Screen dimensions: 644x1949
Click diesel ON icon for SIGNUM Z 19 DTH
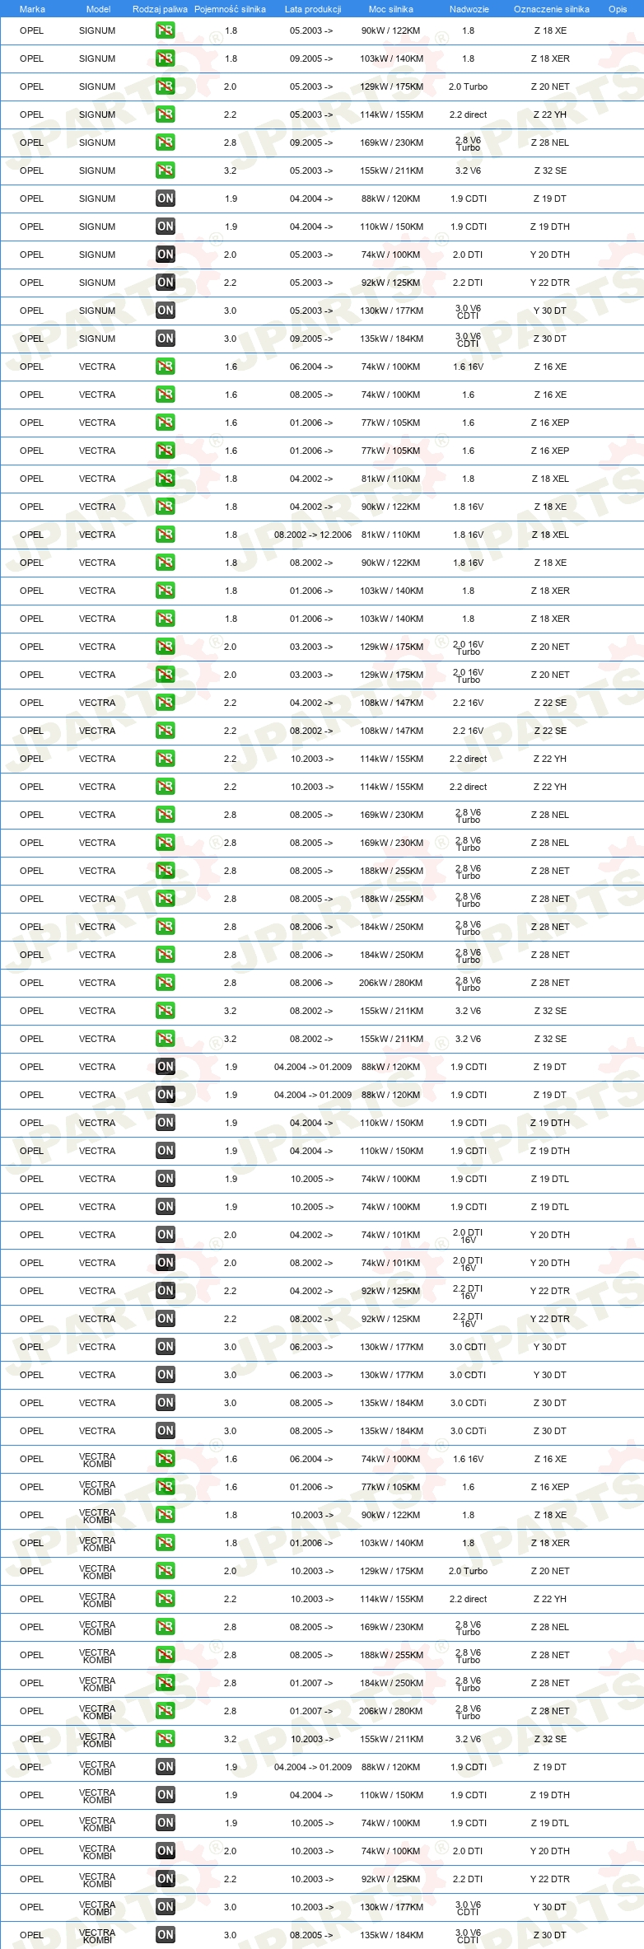(x=166, y=227)
